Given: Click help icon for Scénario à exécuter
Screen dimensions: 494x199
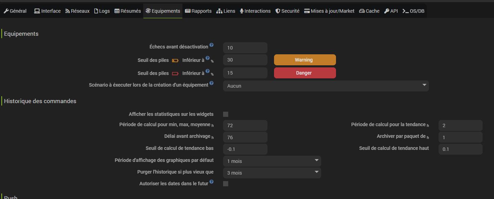Looking at the screenshot, I should click(211, 83).
